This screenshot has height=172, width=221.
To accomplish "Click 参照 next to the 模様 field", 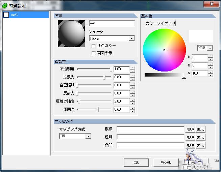I will (190, 129).
